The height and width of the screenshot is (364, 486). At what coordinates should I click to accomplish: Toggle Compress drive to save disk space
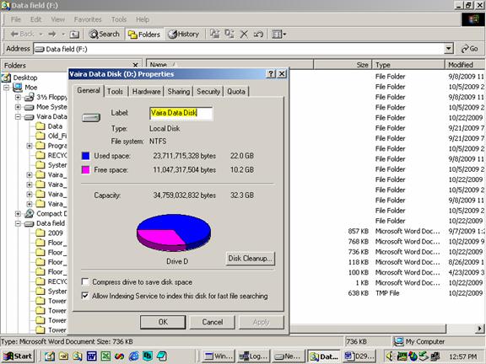pos(85,282)
